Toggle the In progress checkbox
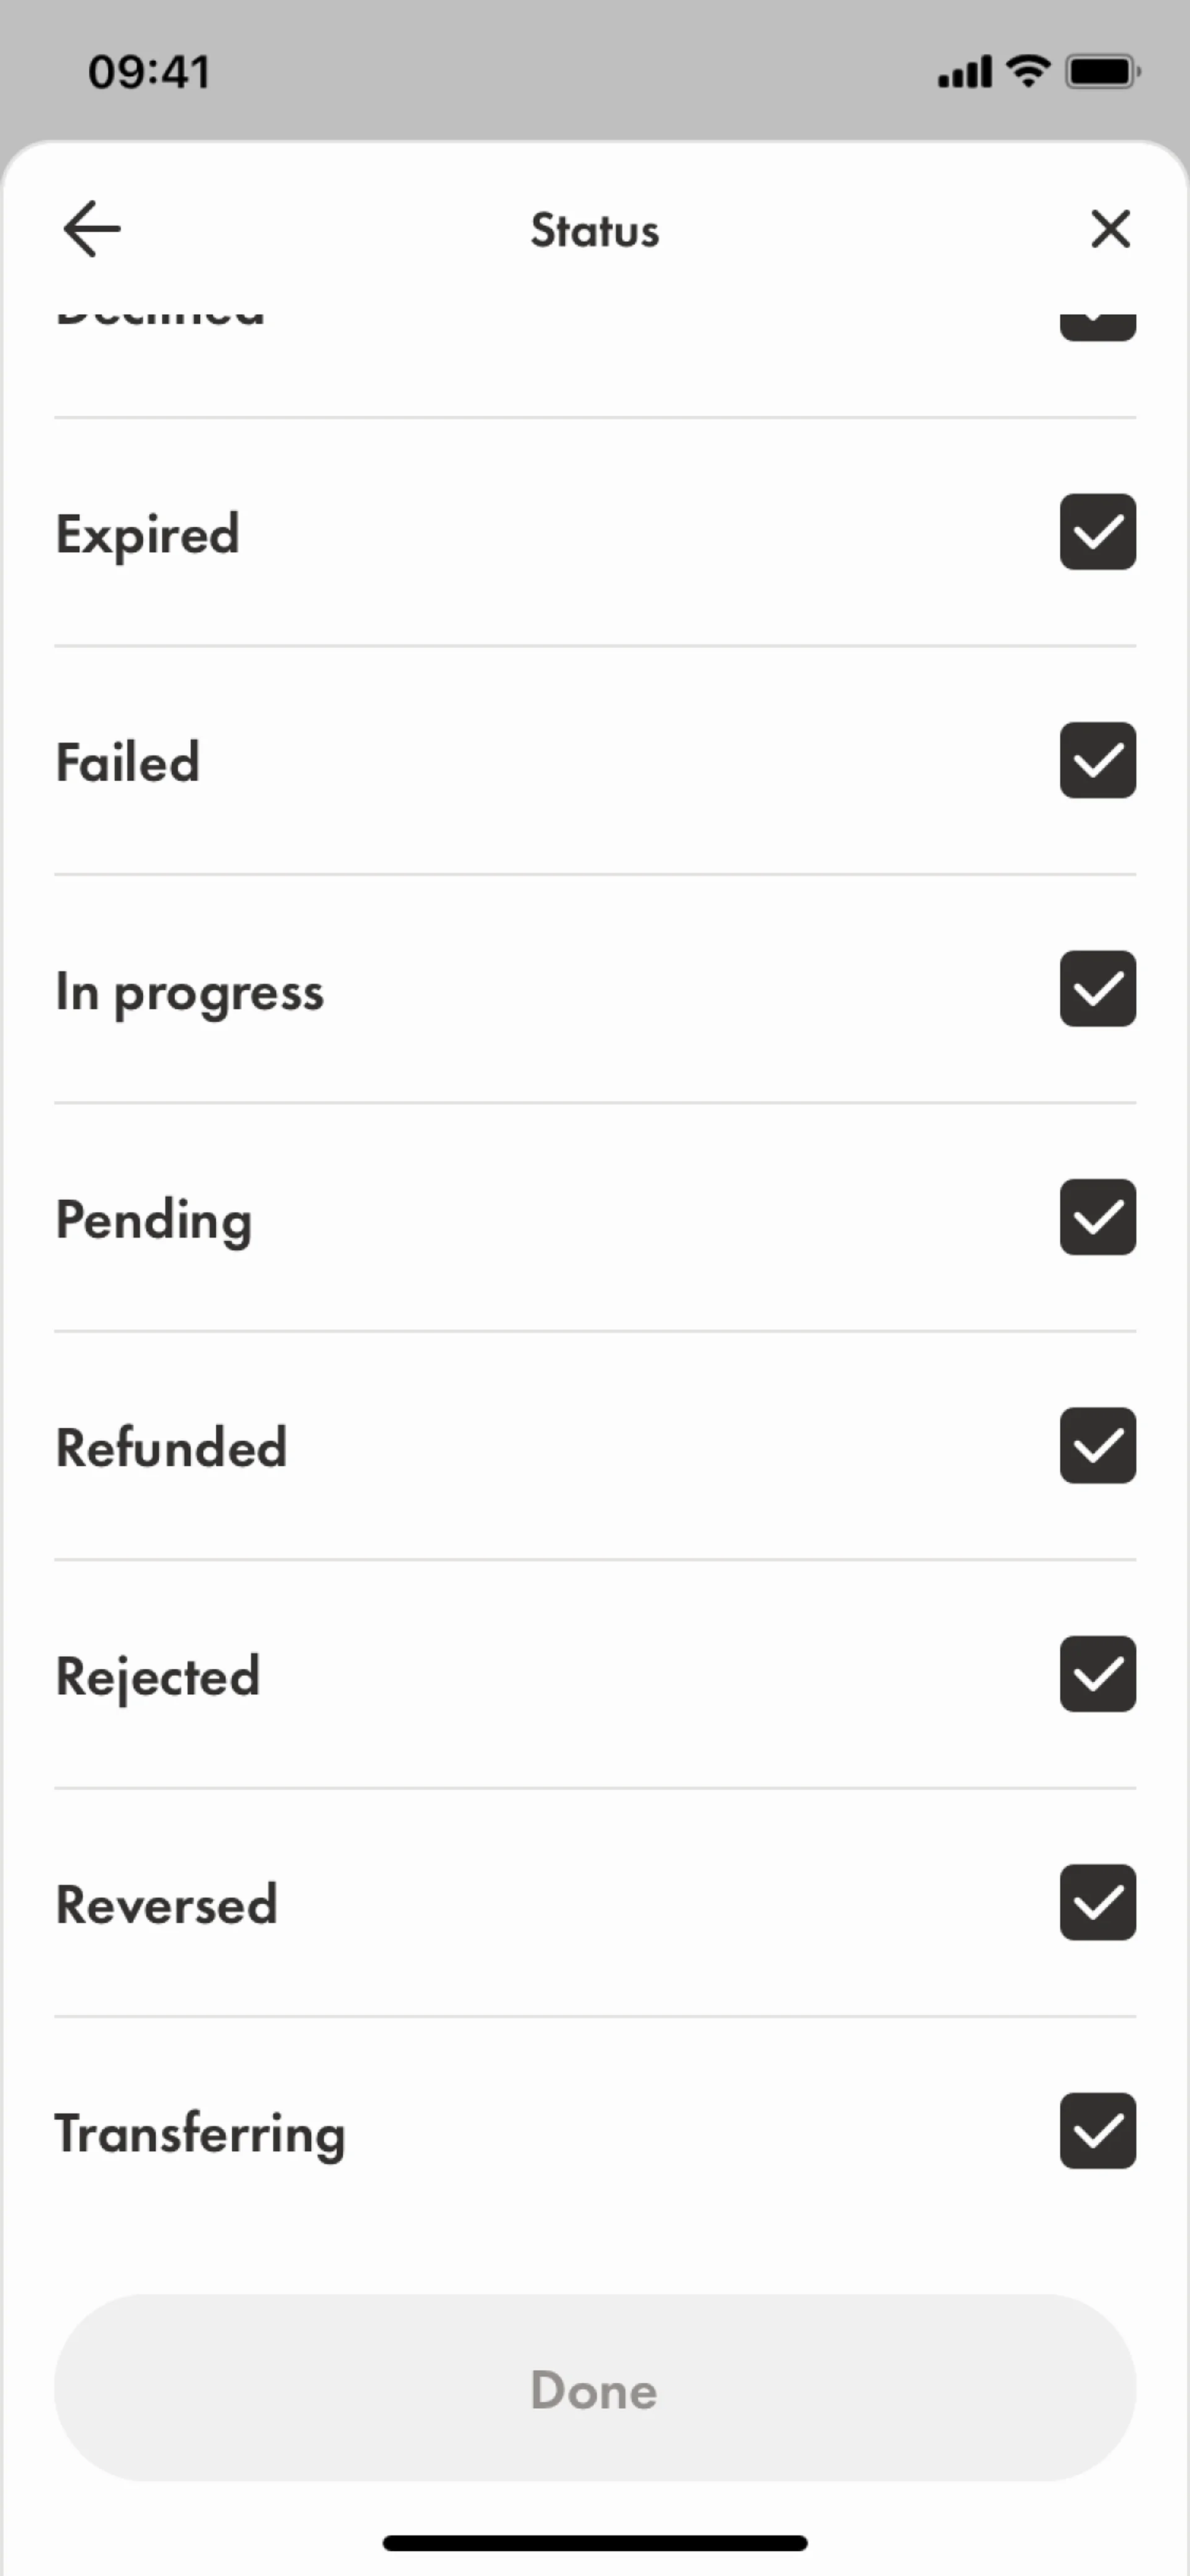The image size is (1190, 2576). pos(1097,989)
